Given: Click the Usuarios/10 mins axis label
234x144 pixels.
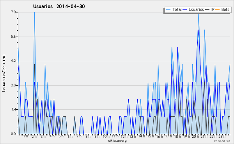Looking at the screenshot, I should click(x=4, y=74).
